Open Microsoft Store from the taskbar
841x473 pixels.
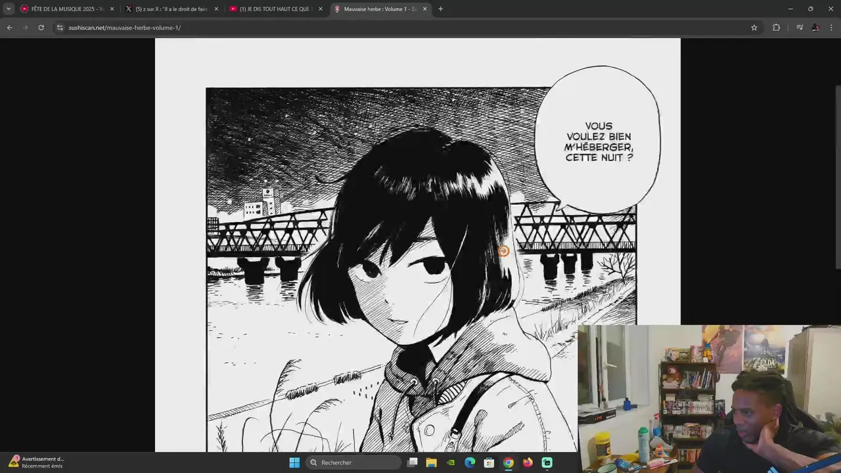coord(489,462)
